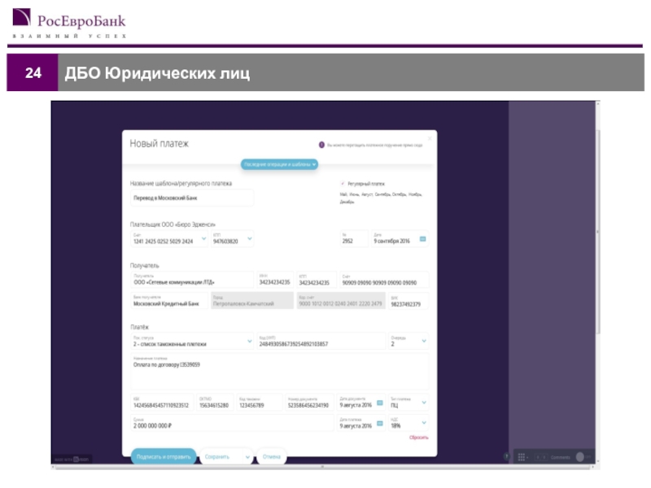Click the disabled Город field Петропавловск-Камчатский
The width and height of the screenshot is (651, 488).
[252, 301]
